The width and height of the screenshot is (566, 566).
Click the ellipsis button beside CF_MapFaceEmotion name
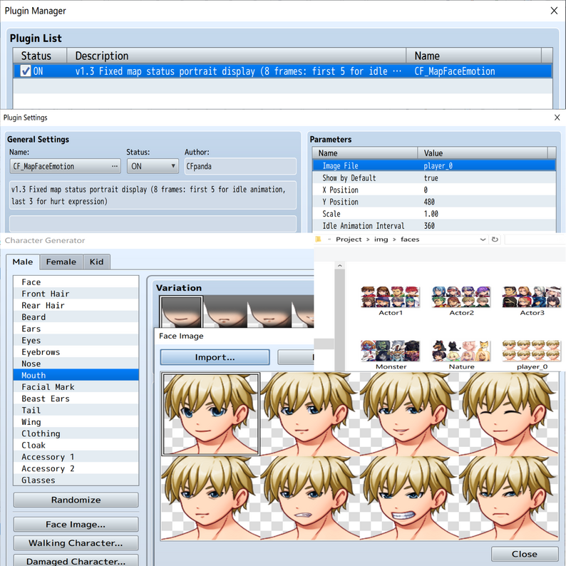115,166
